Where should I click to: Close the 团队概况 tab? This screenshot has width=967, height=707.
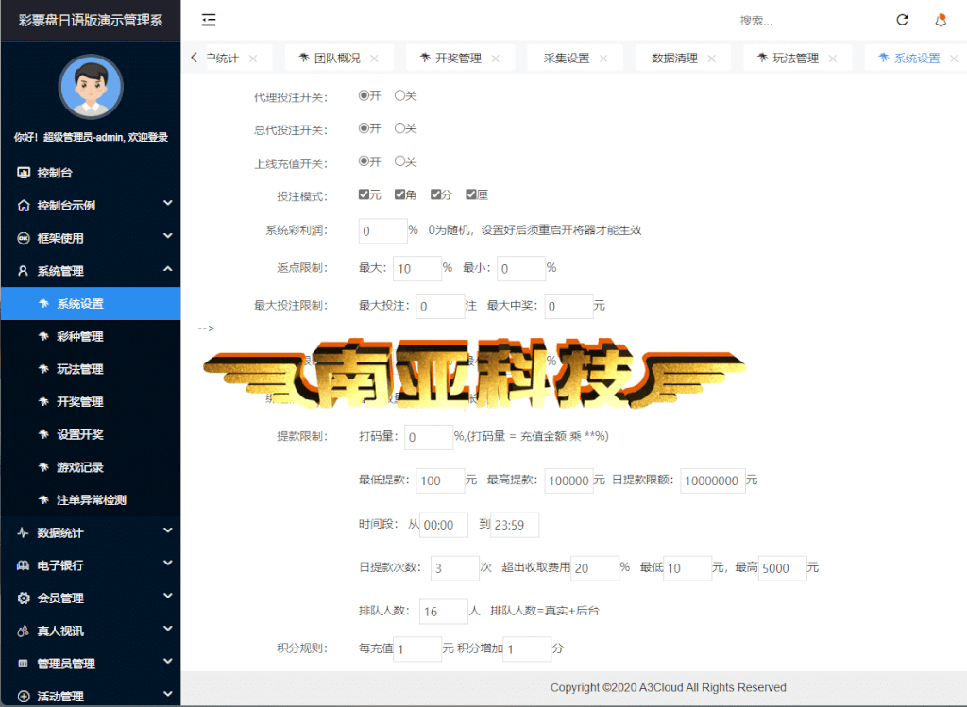[x=374, y=58]
